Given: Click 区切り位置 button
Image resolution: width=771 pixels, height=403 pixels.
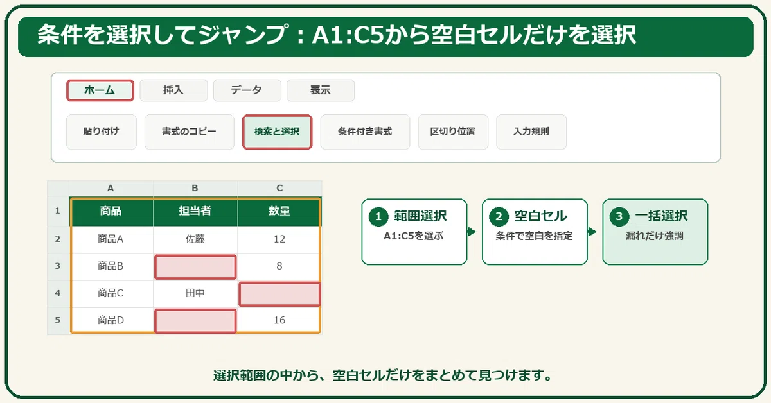Looking at the screenshot, I should pos(453,132).
